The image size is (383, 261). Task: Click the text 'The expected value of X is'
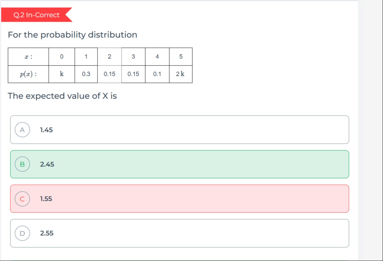[62, 96]
